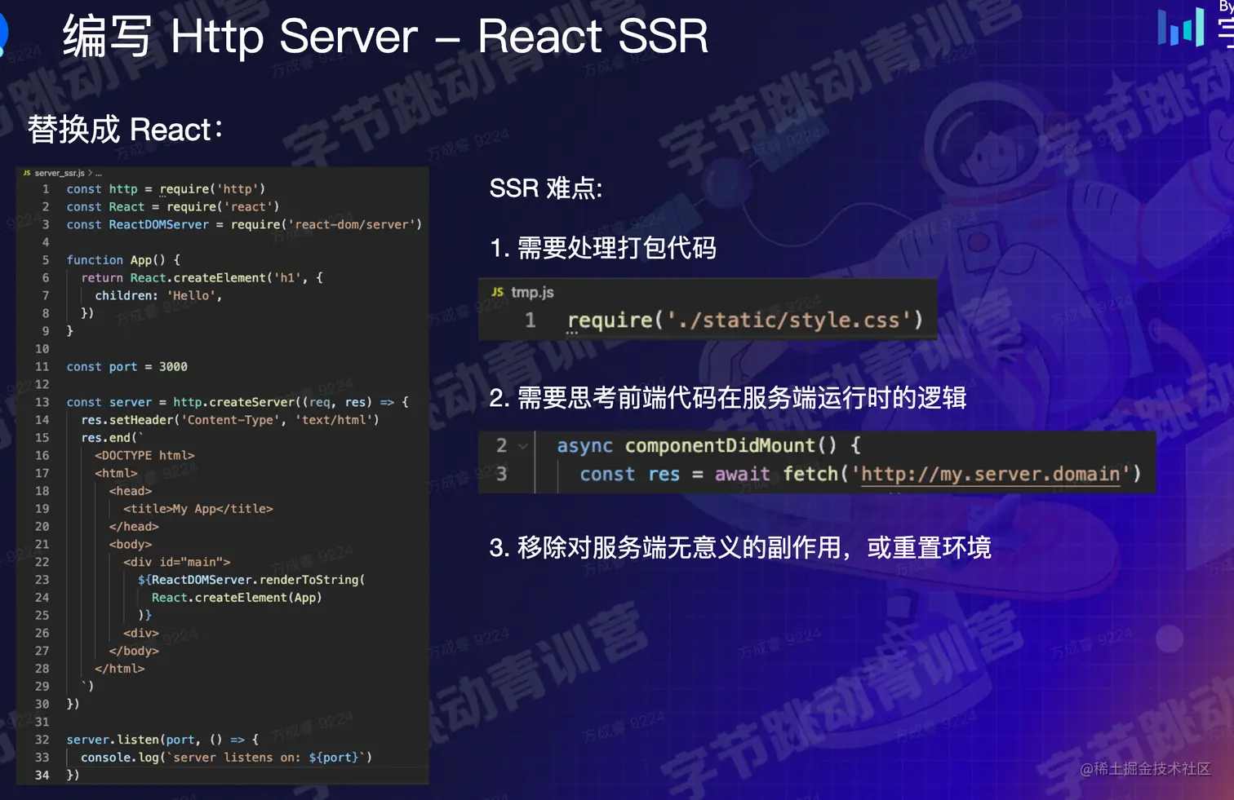Click the '替换成 React:' subtitle
Screen dimensions: 1234x800
pyautogui.click(x=125, y=130)
